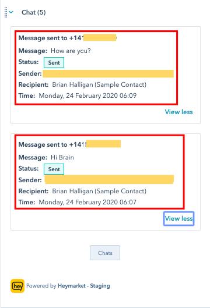Collapse the Chat section using the chevron
Screen dimensions: 210x308
[11, 12]
